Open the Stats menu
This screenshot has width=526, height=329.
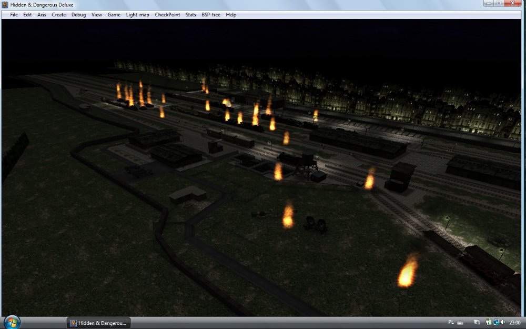tap(190, 15)
